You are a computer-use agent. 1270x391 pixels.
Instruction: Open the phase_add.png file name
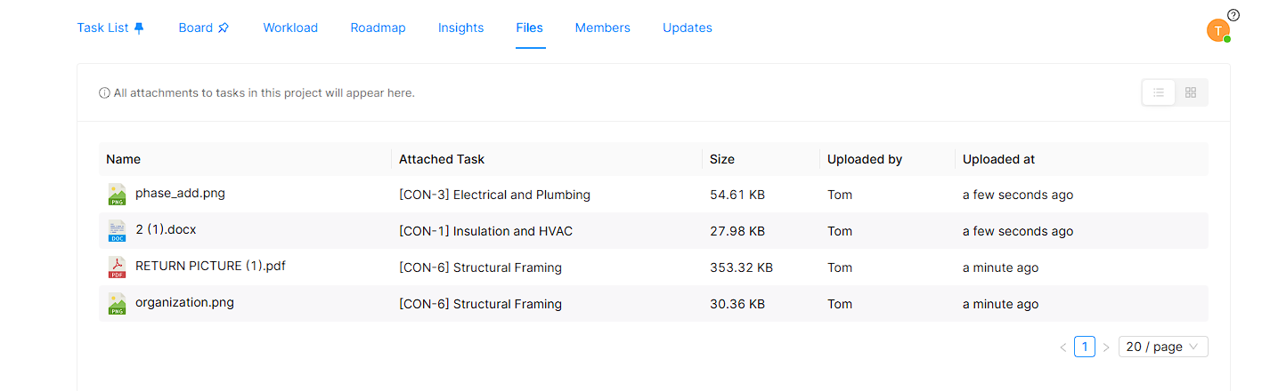(180, 193)
